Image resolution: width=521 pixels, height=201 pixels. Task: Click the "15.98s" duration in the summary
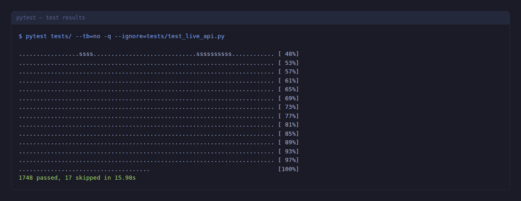coord(125,178)
